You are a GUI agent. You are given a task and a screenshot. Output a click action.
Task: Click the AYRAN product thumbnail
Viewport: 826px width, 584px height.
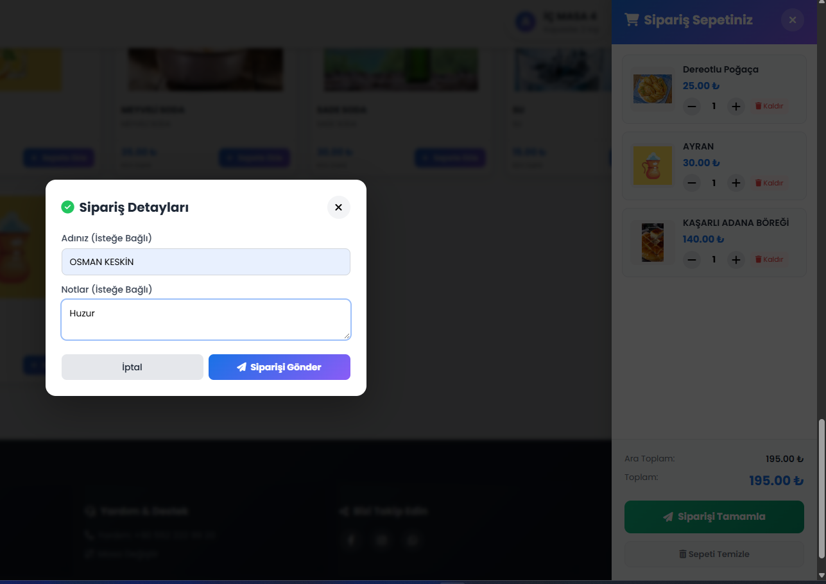point(652,166)
